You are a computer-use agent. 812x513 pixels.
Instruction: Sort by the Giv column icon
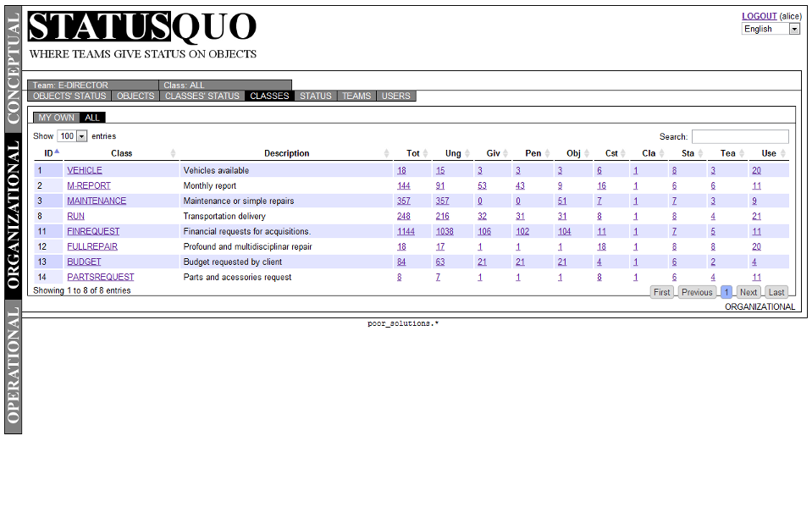[x=505, y=153]
